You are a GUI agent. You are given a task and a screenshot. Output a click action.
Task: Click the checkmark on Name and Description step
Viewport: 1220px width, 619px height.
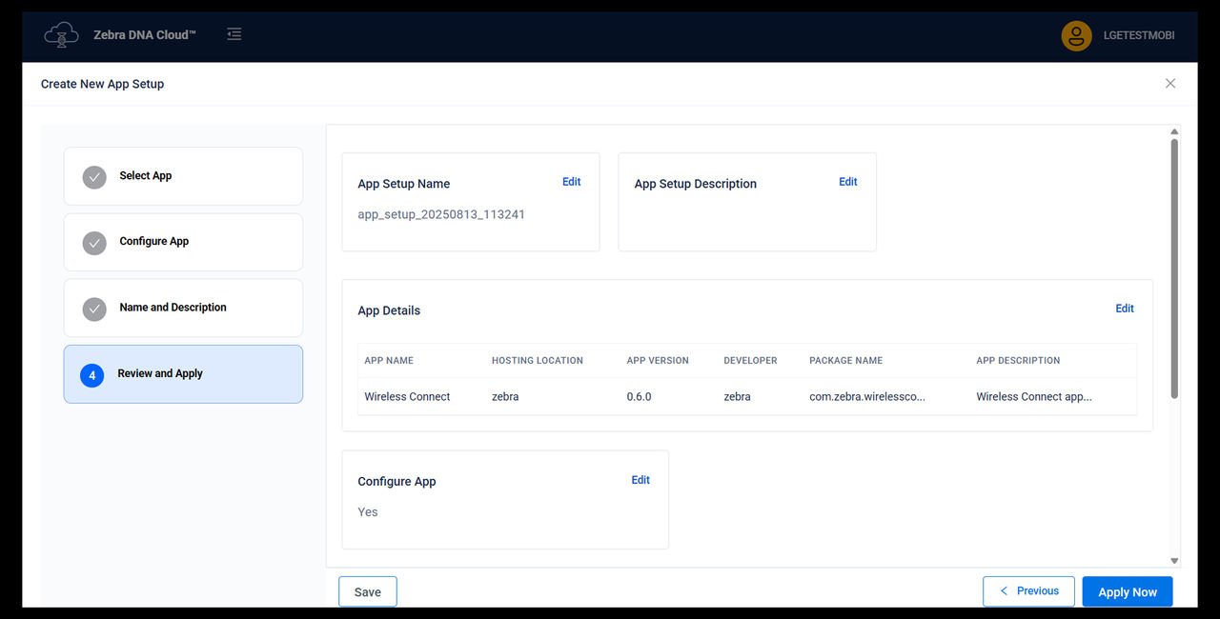pyautogui.click(x=93, y=309)
